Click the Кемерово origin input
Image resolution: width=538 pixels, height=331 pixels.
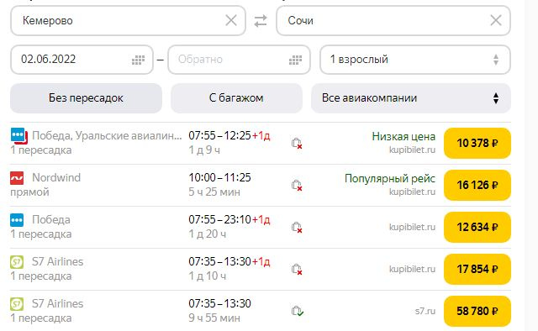click(128, 20)
